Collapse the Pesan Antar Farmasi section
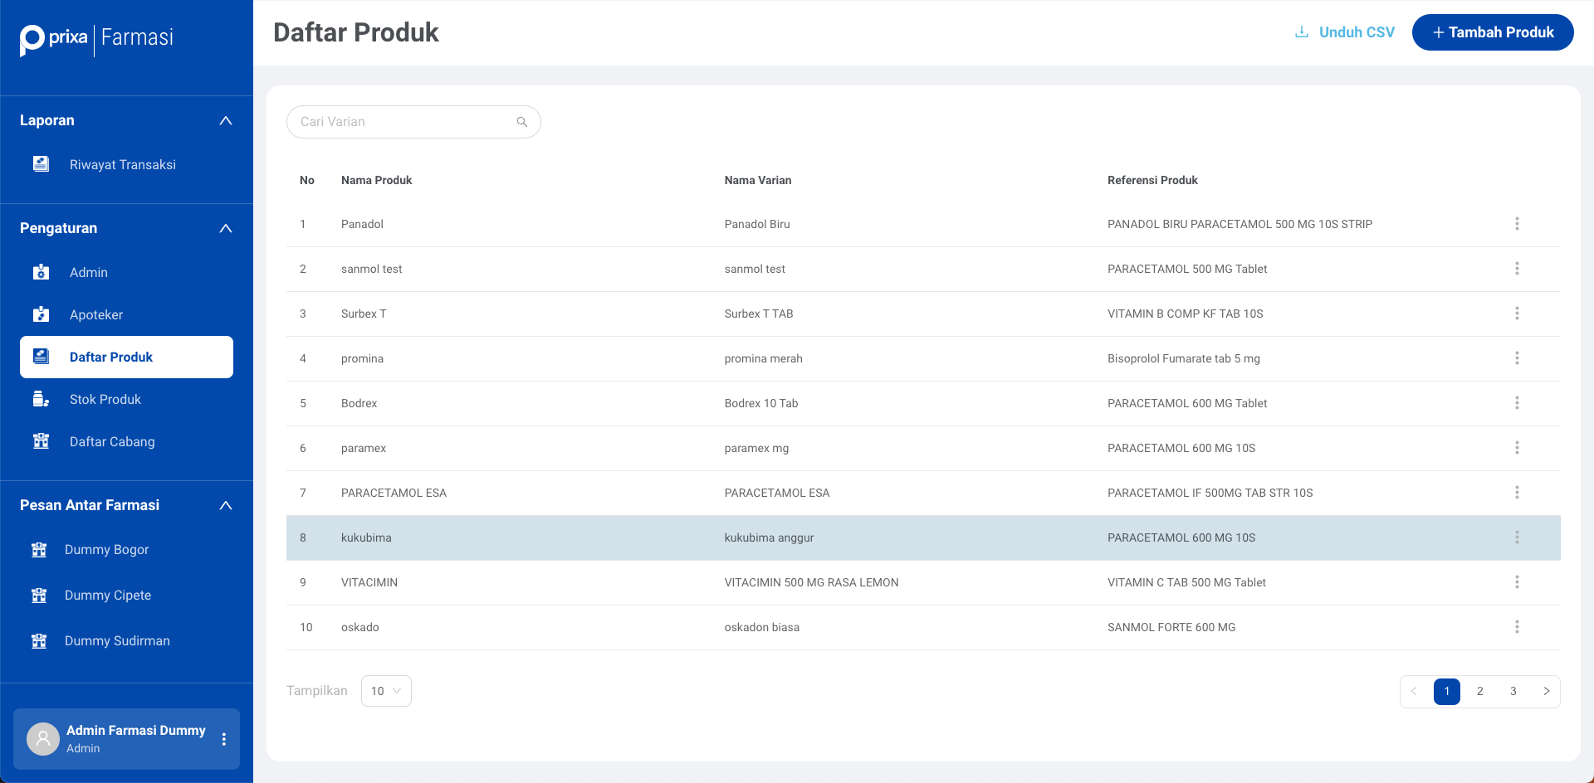The width and height of the screenshot is (1594, 783). click(x=225, y=506)
